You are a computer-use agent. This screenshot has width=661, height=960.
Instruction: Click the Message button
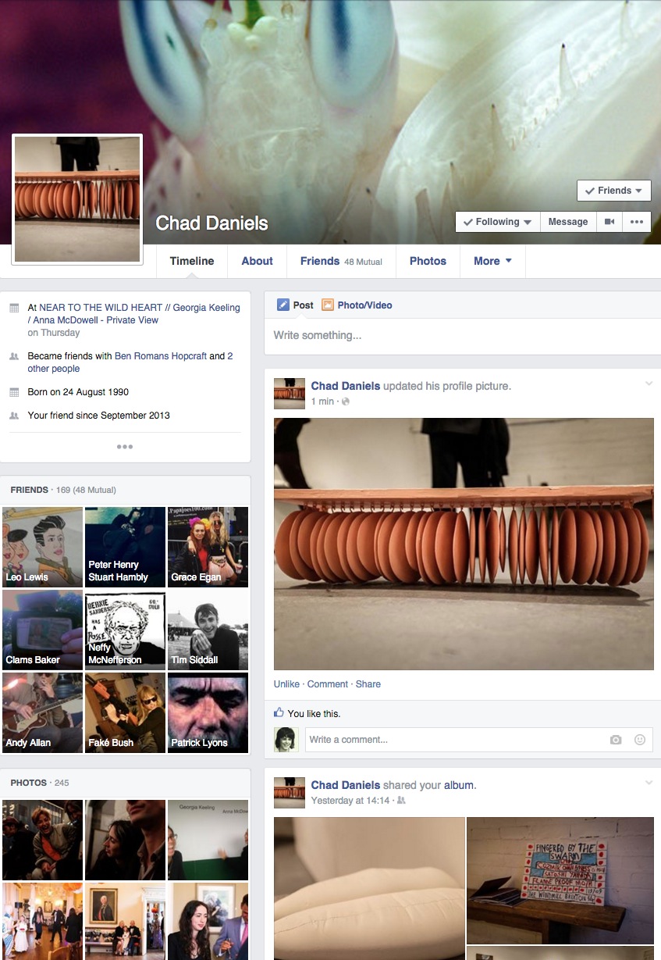(x=567, y=222)
